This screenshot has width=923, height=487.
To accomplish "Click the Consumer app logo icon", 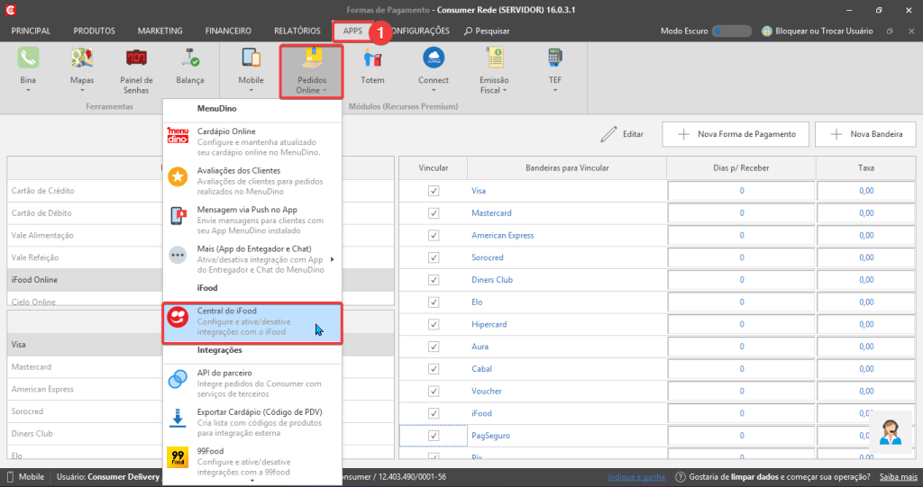I will click(10, 10).
